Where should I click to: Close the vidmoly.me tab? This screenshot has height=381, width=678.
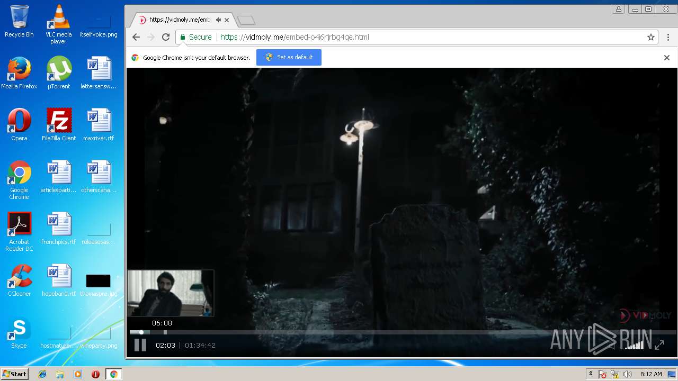point(227,20)
